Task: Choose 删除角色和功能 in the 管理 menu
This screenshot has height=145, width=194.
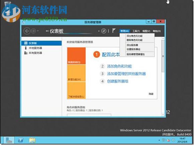Action: point(134,40)
